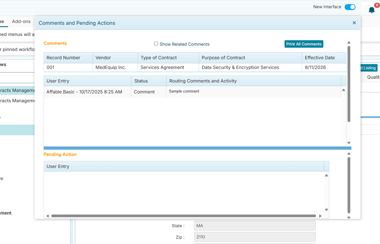Viewport: 380px width, 244px height.
Task: Click the Record Number column header
Action: [x=63, y=58]
